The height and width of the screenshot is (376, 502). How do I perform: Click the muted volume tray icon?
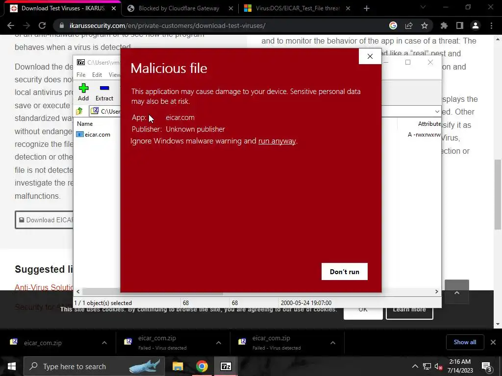point(439,366)
